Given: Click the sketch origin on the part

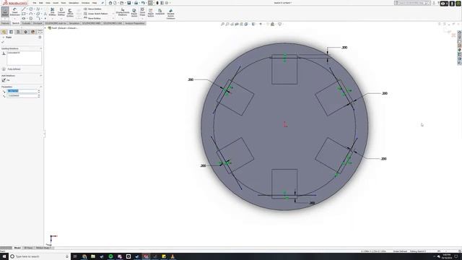Looking at the screenshot, I should click(285, 125).
